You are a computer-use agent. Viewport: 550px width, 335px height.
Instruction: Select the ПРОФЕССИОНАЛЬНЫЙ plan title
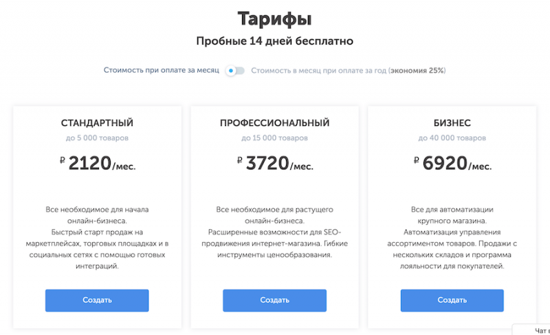[x=274, y=123]
